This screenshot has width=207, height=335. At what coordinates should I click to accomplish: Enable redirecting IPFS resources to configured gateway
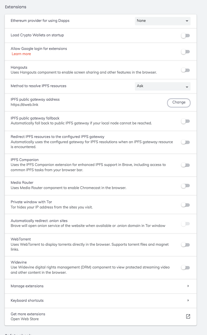coord(185,142)
